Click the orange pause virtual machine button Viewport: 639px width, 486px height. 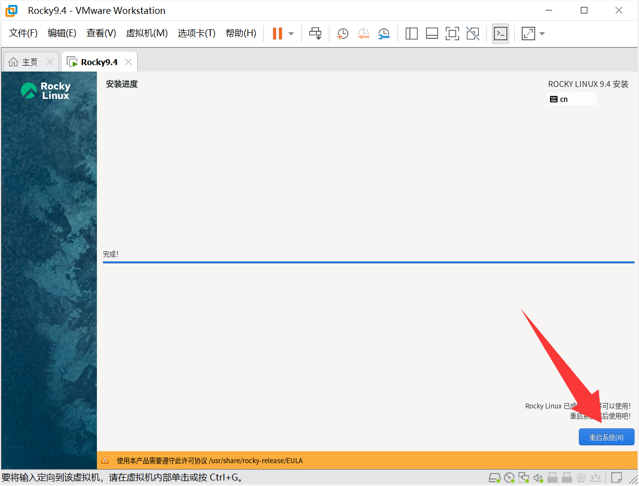(x=277, y=33)
